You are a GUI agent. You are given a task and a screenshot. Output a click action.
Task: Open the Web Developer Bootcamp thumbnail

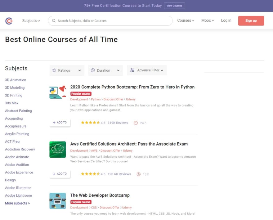point(58,201)
